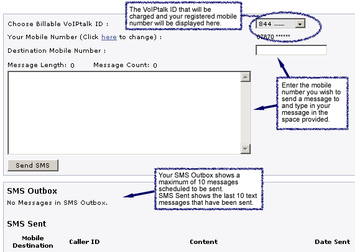355x252 pixels.
Task: Click the message box scrollbar track
Action: coord(246,113)
